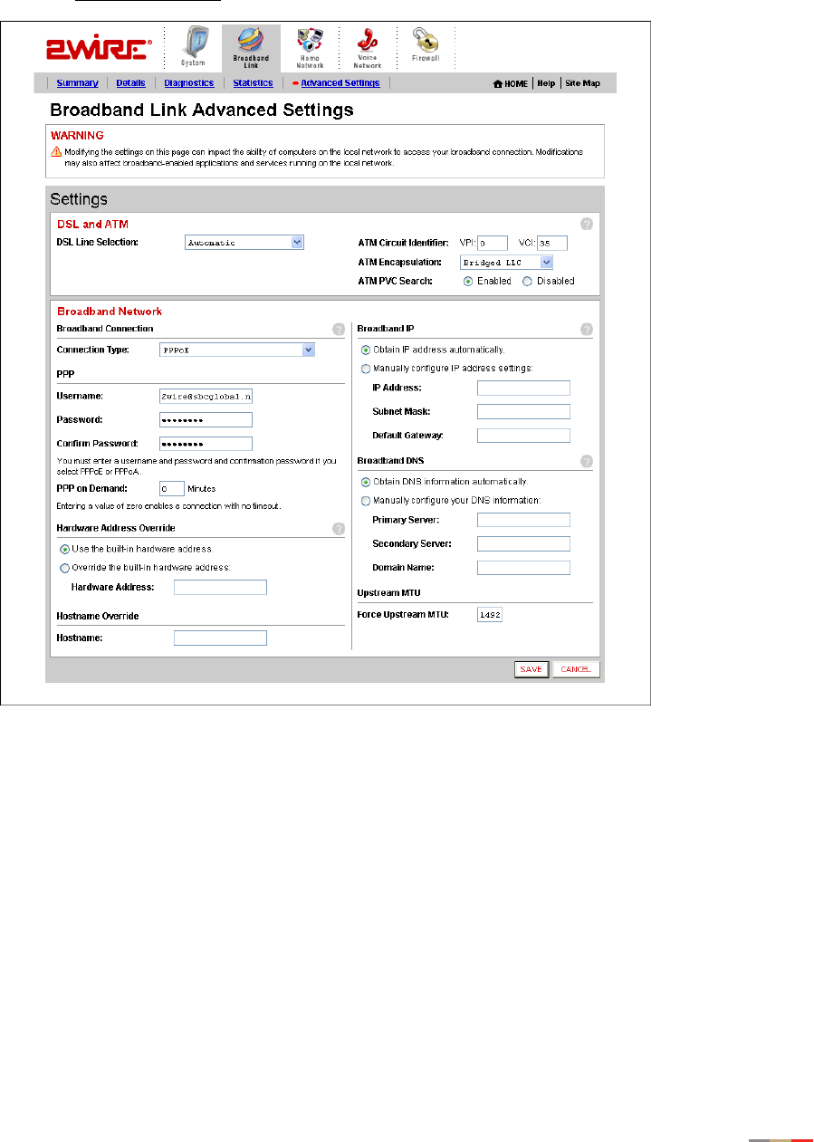Image resolution: width=814 pixels, height=1142 pixels.
Task: Open help icon for Broadband Connection
Action: tap(339, 330)
